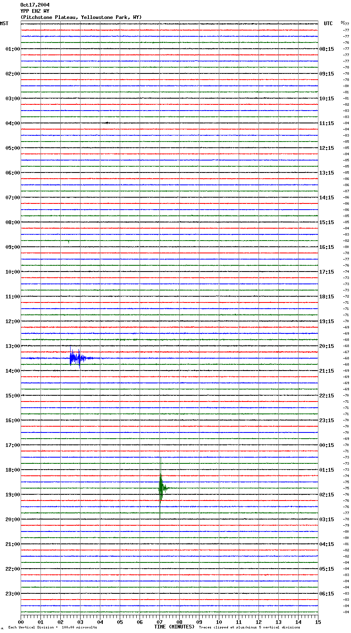Click the UTC timezone label
351x633 pixels.
tap(328, 24)
